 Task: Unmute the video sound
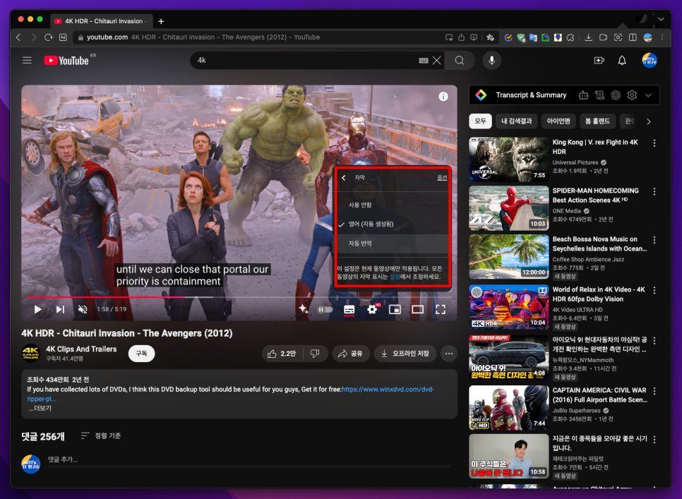(82, 309)
